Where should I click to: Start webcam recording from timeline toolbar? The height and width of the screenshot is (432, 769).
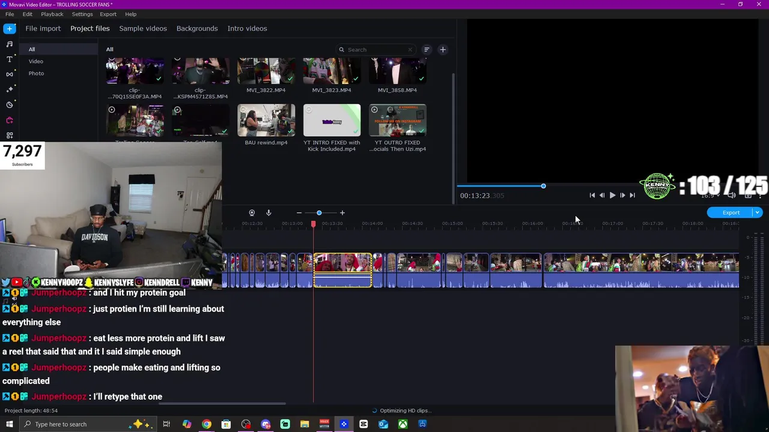[252, 212]
